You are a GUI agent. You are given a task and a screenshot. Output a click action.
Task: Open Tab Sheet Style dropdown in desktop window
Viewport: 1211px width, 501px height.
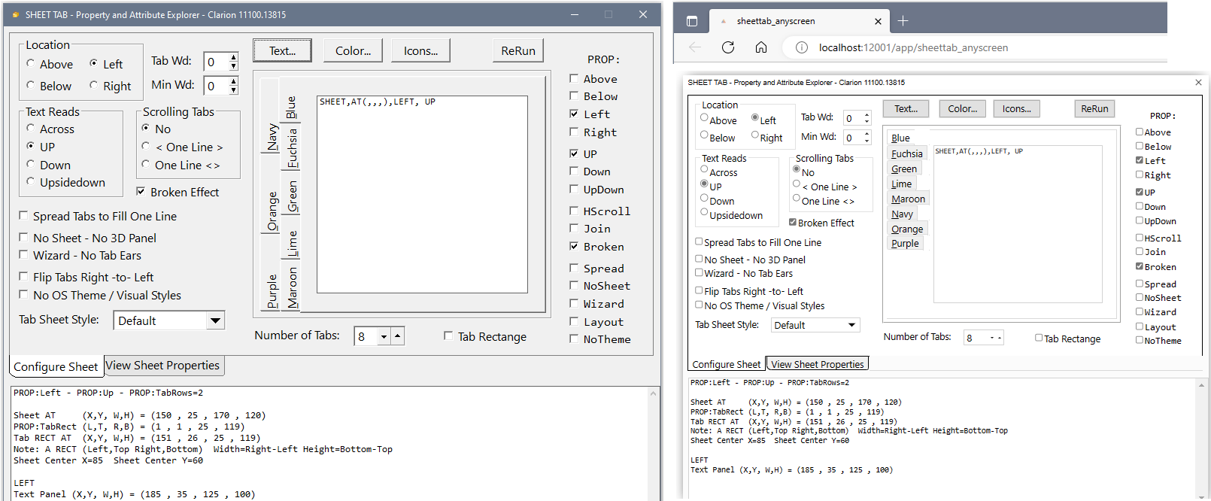(x=215, y=320)
